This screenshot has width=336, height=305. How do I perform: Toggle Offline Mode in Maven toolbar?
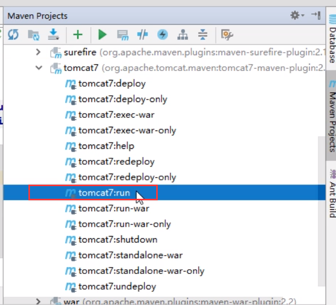pyautogui.click(x=142, y=35)
